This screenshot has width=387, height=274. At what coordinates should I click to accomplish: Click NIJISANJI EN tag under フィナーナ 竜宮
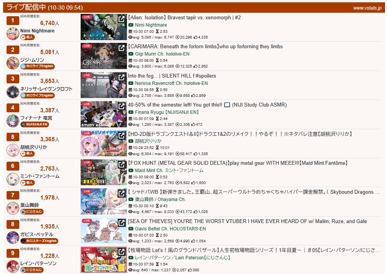[34, 124]
